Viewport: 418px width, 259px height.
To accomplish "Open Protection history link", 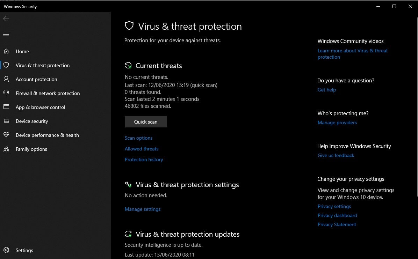I will pos(144,160).
